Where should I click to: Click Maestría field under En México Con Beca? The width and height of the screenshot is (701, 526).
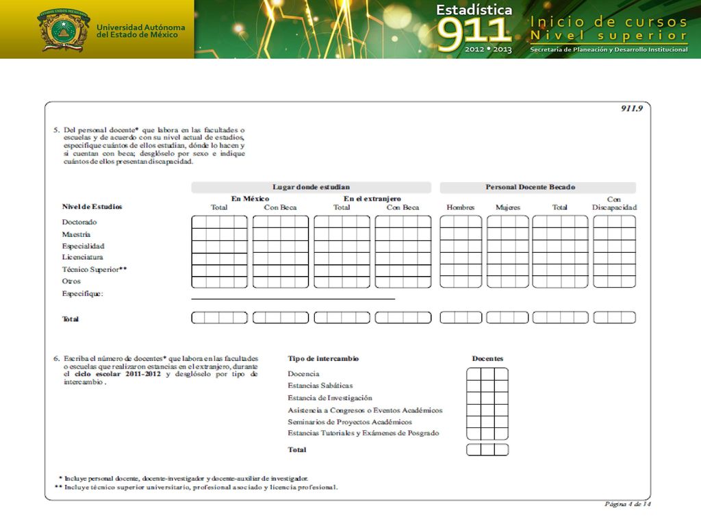tap(280, 234)
